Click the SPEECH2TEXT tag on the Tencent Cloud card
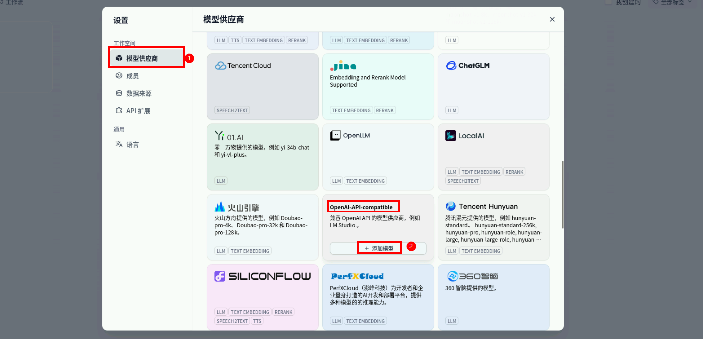Screen dimensions: 703x339 click(x=232, y=110)
